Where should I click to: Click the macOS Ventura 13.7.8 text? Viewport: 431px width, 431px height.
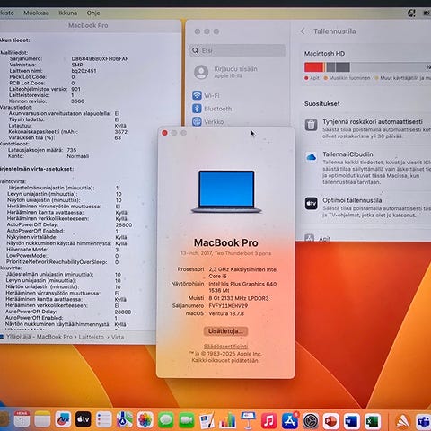click(x=226, y=313)
